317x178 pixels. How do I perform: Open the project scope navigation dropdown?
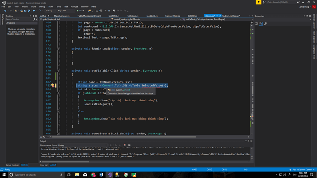point(74,19)
